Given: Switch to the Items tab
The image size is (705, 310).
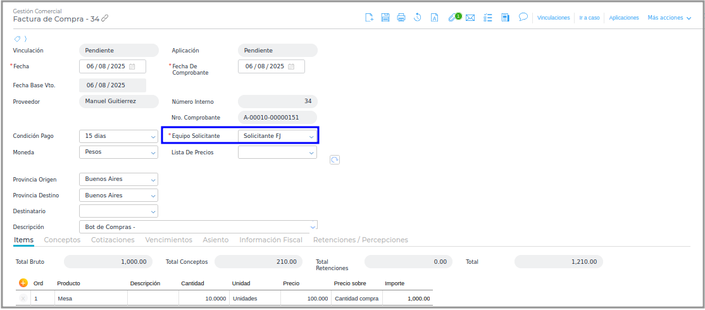Looking at the screenshot, I should tap(24, 240).
